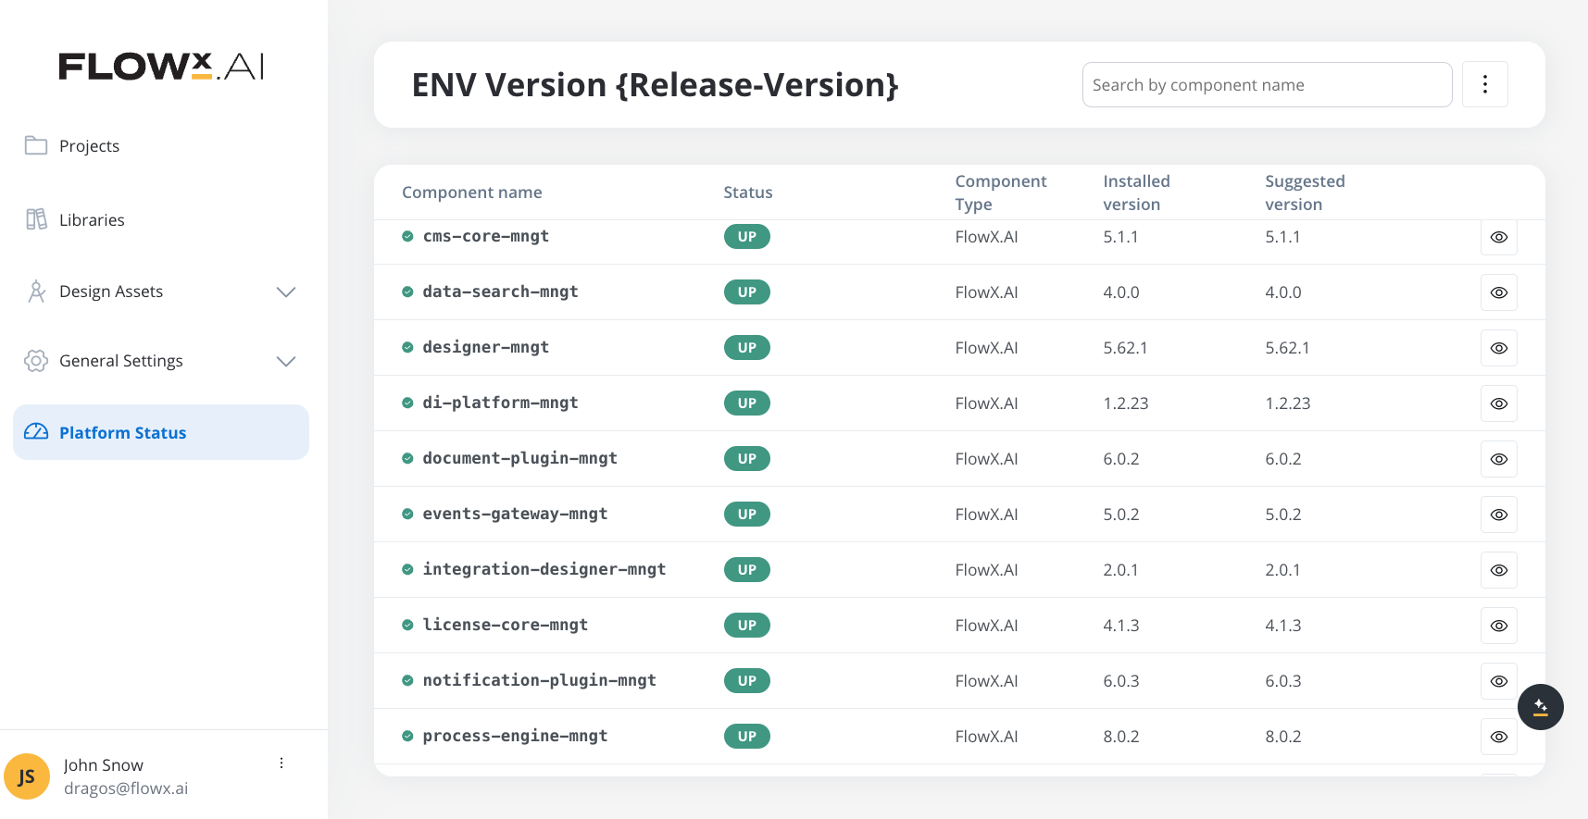The height and width of the screenshot is (819, 1588).
Task: Click the green status dot for process-engine-mngt
Action: [x=407, y=737]
